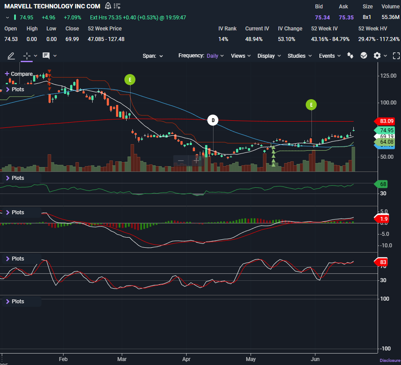Click the green 74.95 last price label
The width and height of the screenshot is (401, 365).
(x=385, y=130)
